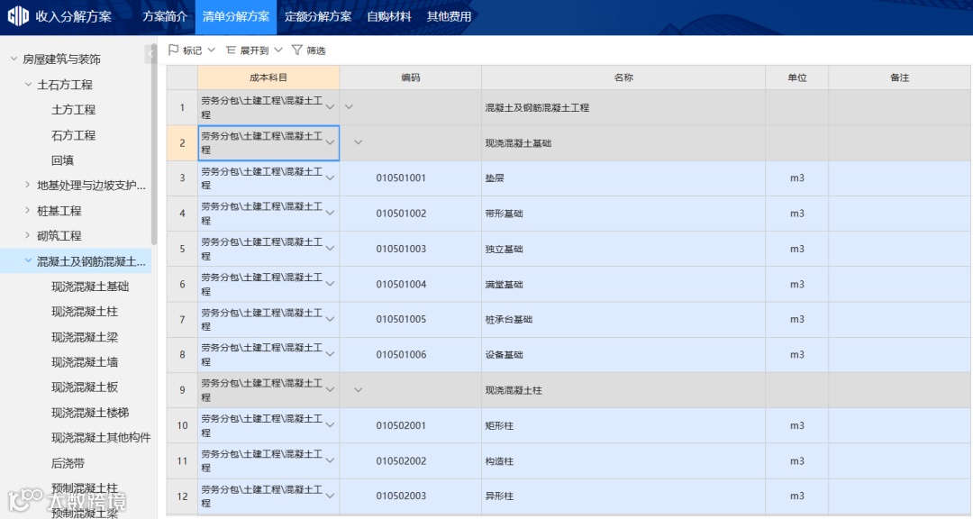The image size is (973, 519).
Task: Click 备注 column header
Action: (x=899, y=77)
